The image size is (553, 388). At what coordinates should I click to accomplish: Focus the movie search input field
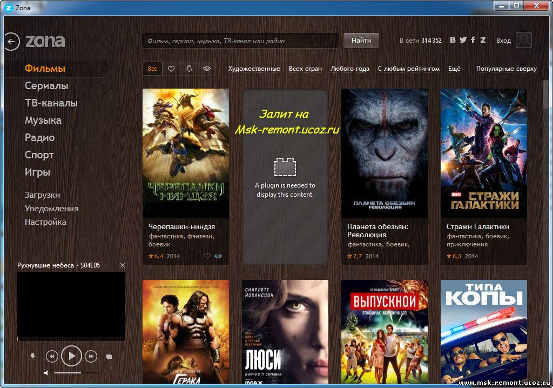[240, 41]
